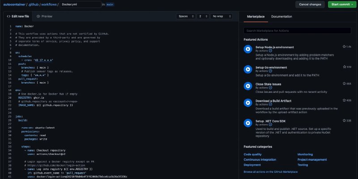The height and width of the screenshot is (179, 358).
Task: Click the star icon beside Setup Node.js
Action: [x=344, y=46]
